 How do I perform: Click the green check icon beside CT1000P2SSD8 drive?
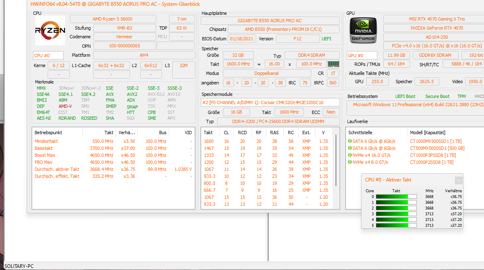(x=350, y=162)
